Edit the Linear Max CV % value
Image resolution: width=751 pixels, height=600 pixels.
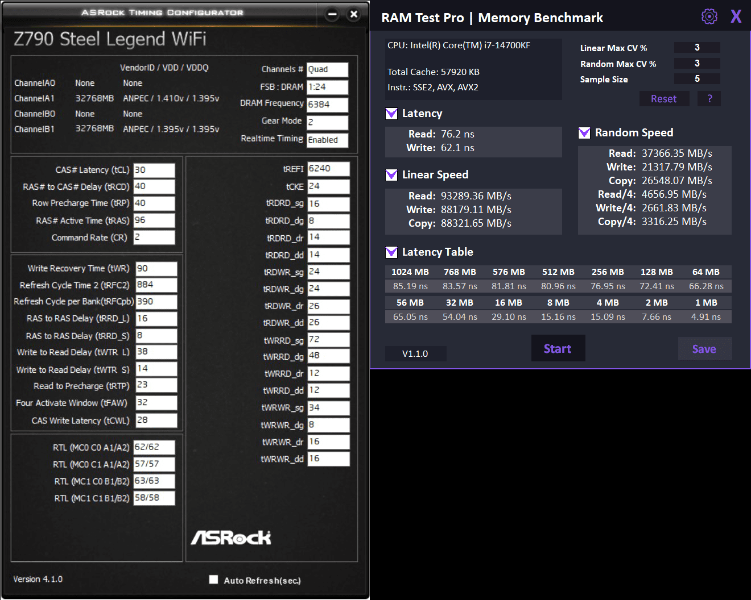697,48
